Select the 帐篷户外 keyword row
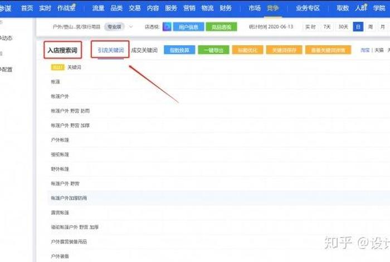This screenshot has height=262, width=390. [x=60, y=96]
